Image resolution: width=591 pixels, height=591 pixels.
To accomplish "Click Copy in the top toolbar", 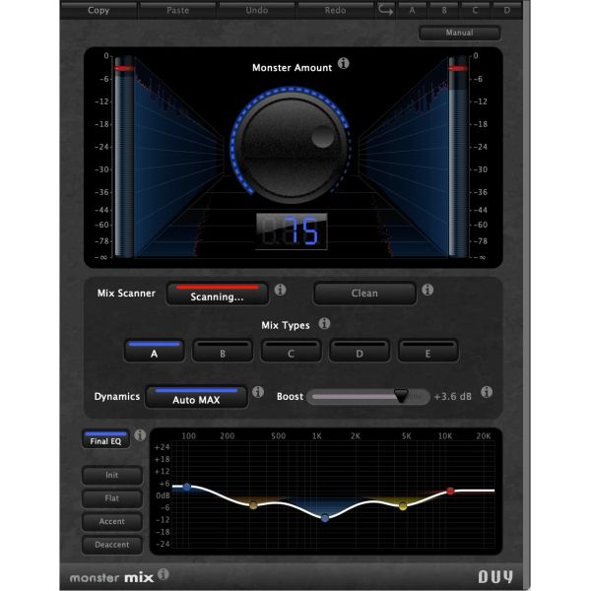I will [98, 10].
